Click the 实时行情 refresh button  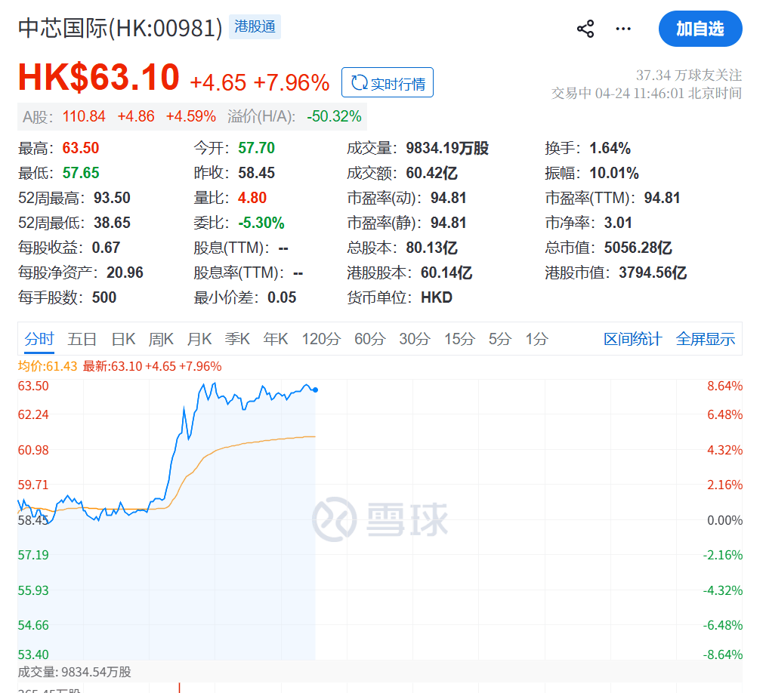(x=388, y=83)
